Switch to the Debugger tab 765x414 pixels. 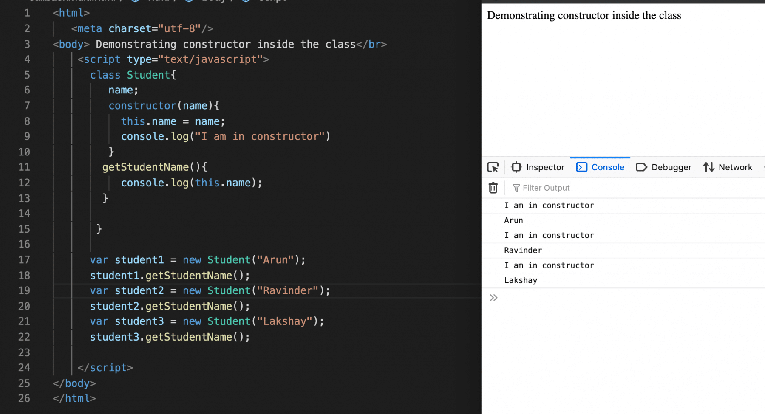671,167
